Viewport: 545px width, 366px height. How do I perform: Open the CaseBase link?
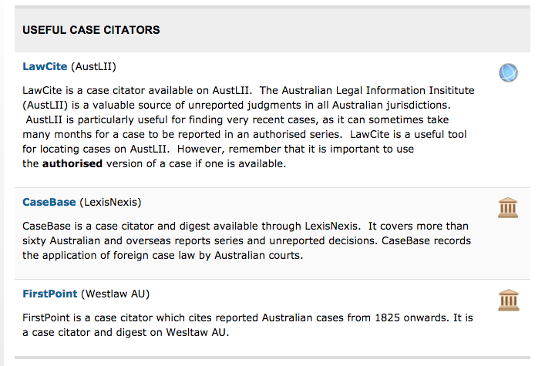(49, 203)
